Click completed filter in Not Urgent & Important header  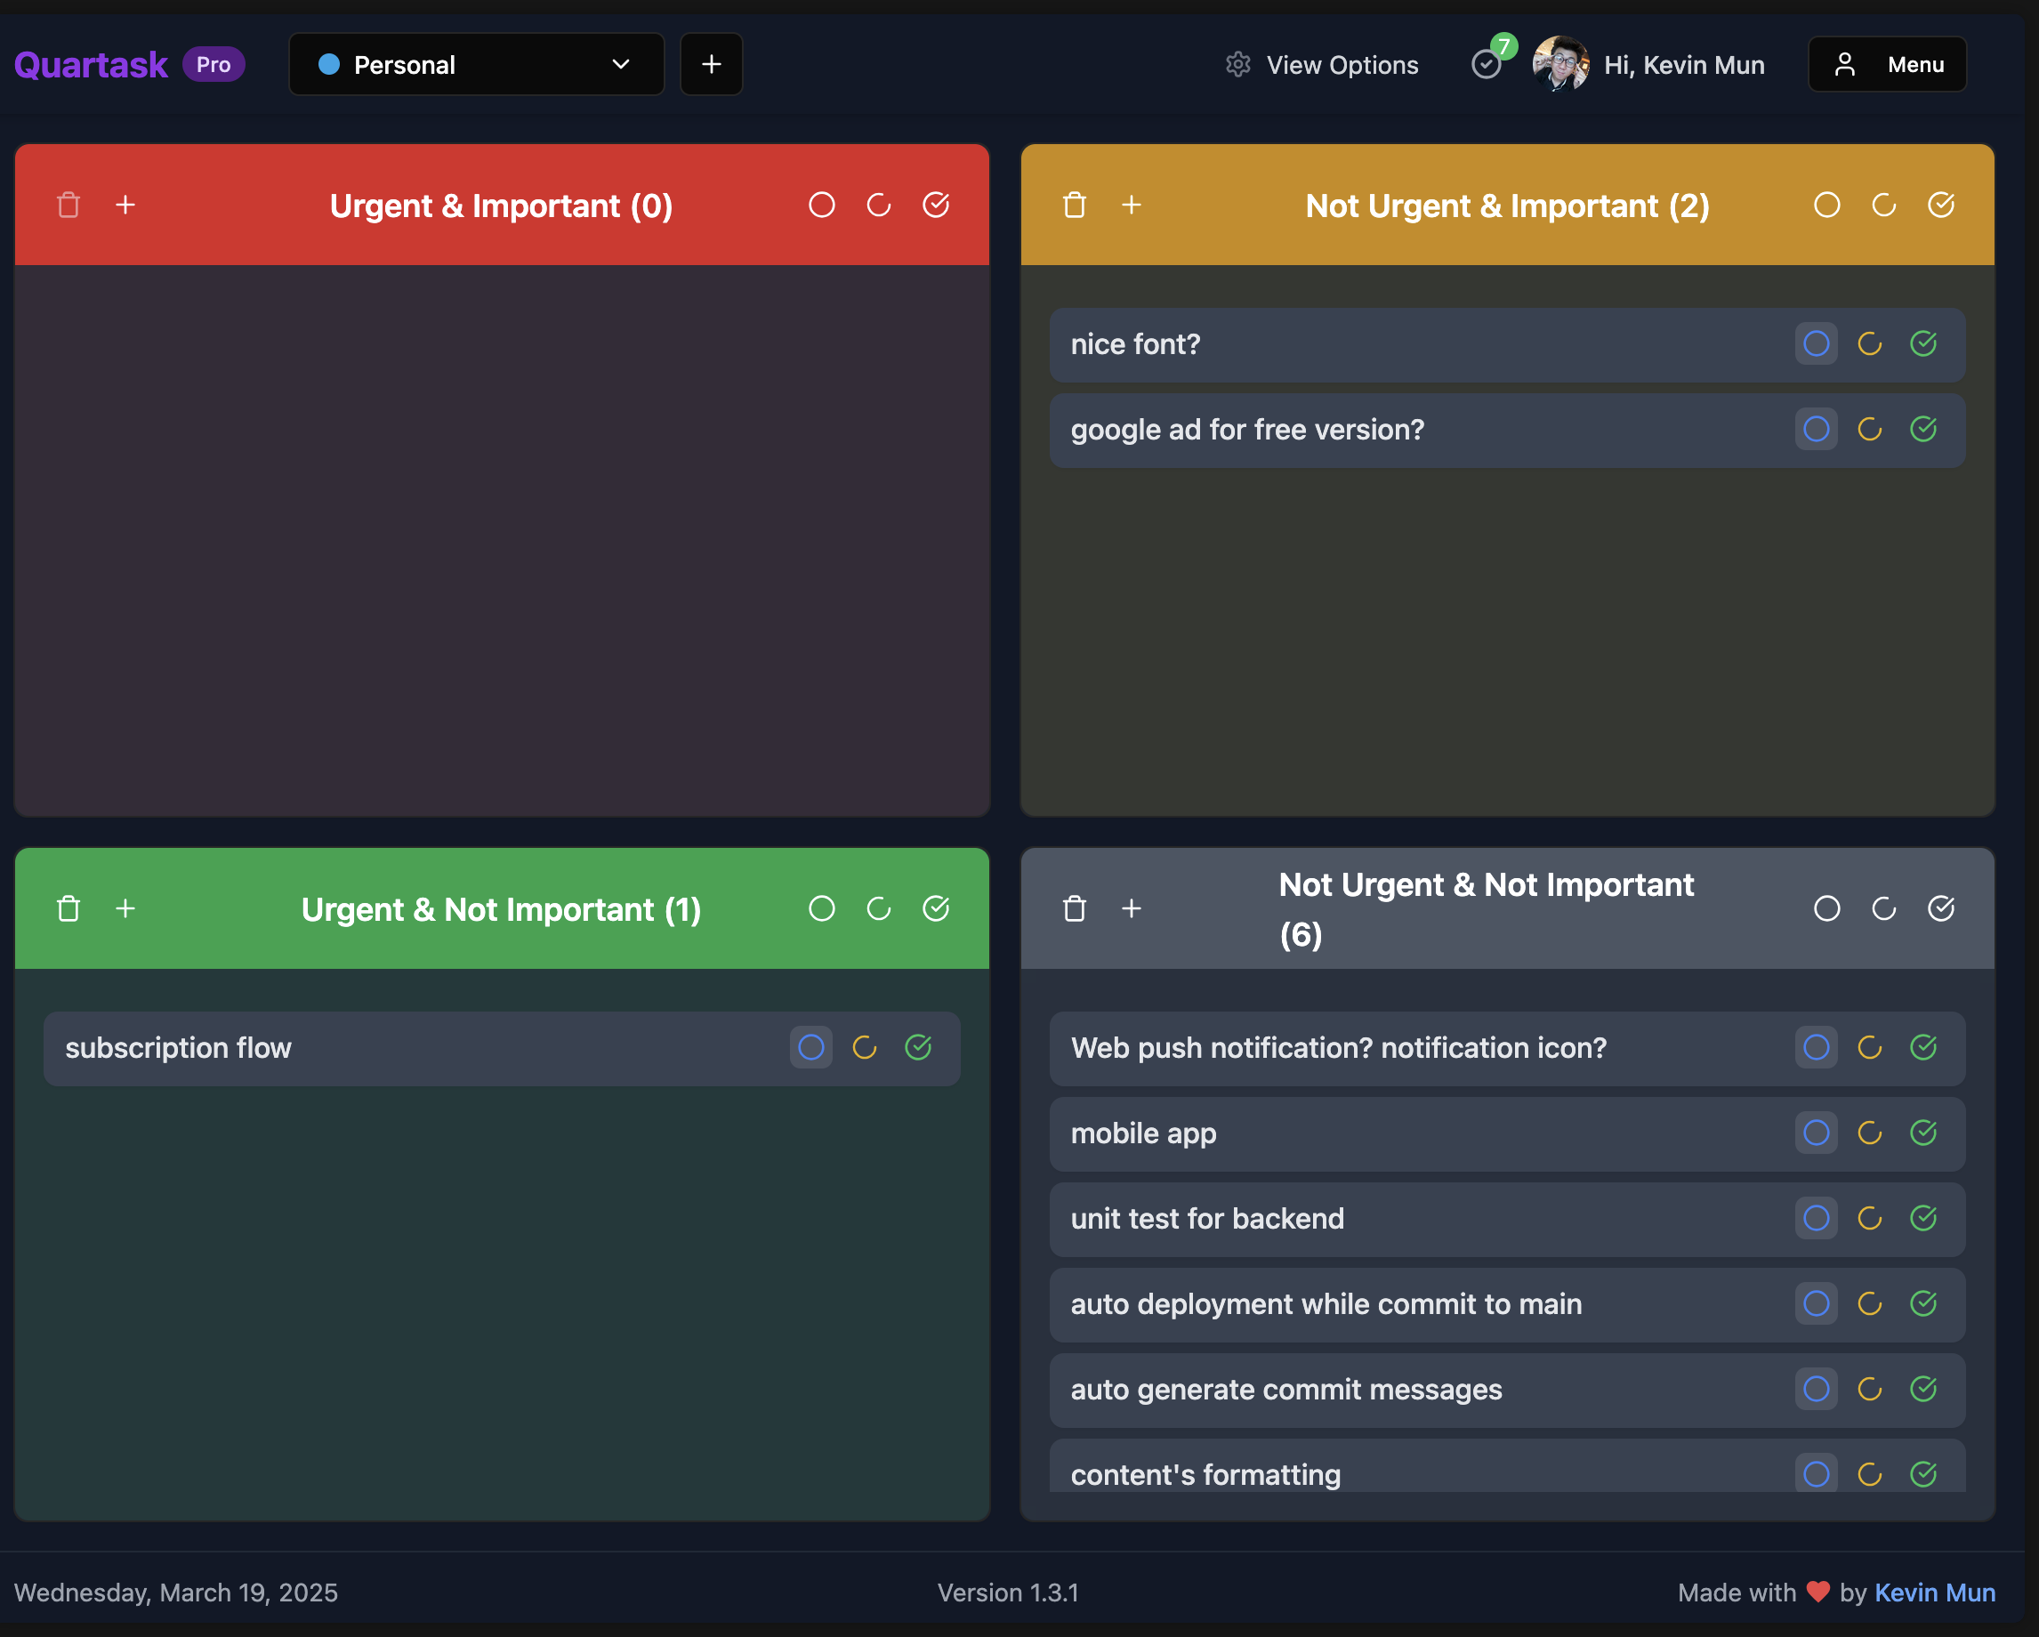click(1940, 206)
